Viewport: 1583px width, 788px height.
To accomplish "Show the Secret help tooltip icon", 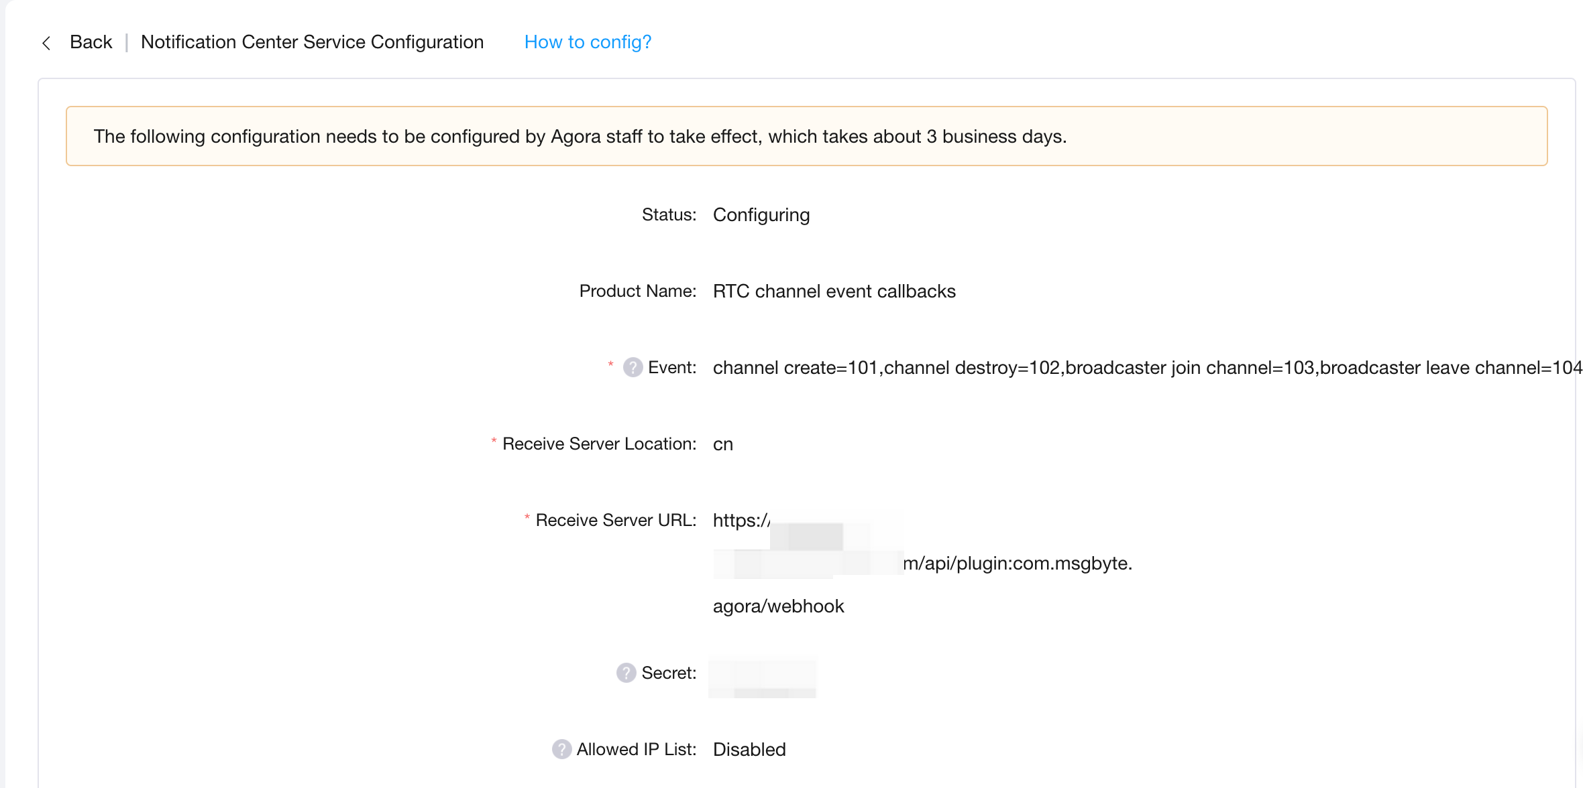I will 626,673.
